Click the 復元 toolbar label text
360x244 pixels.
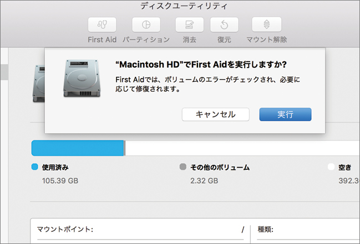pos(224,40)
